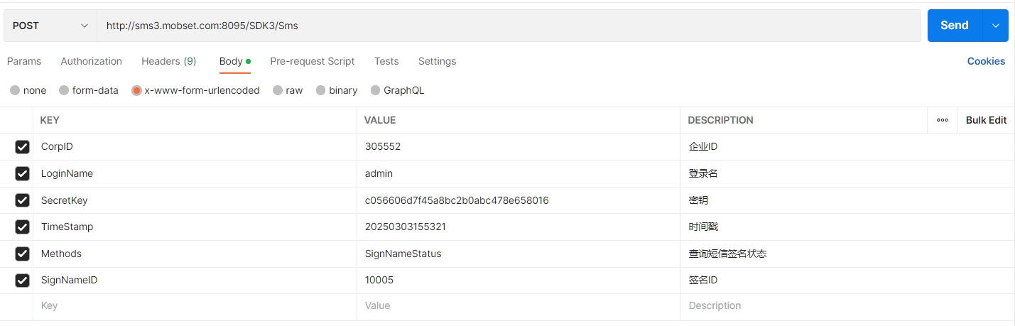This screenshot has width=1015, height=326.
Task: Open the request Settings tab
Action: tap(437, 61)
